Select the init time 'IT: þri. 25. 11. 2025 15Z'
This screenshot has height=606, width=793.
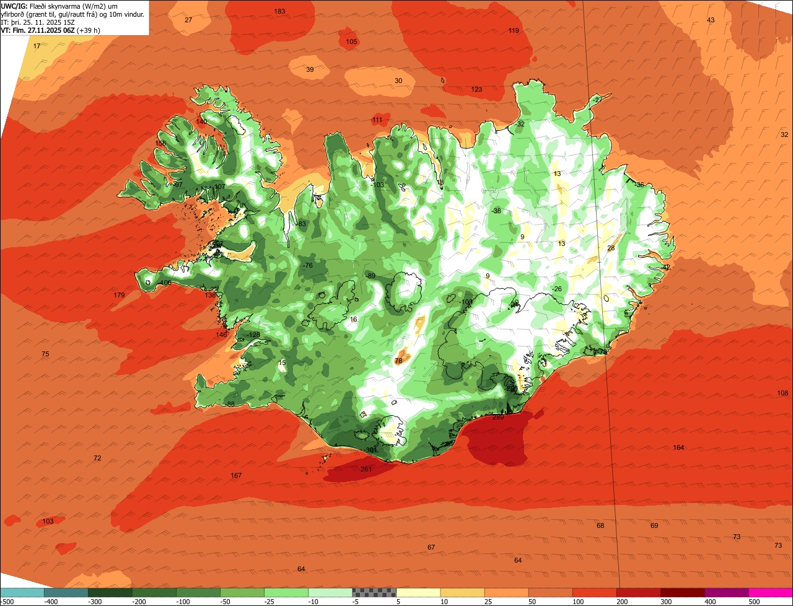(x=38, y=22)
